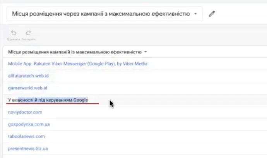Select the 'У власності й під керуванням Google' row
This screenshot has height=158, width=267.
coord(48,100)
